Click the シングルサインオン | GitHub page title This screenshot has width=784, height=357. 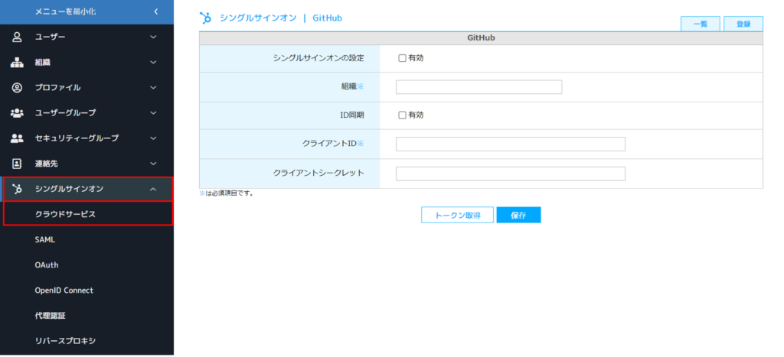click(x=281, y=18)
